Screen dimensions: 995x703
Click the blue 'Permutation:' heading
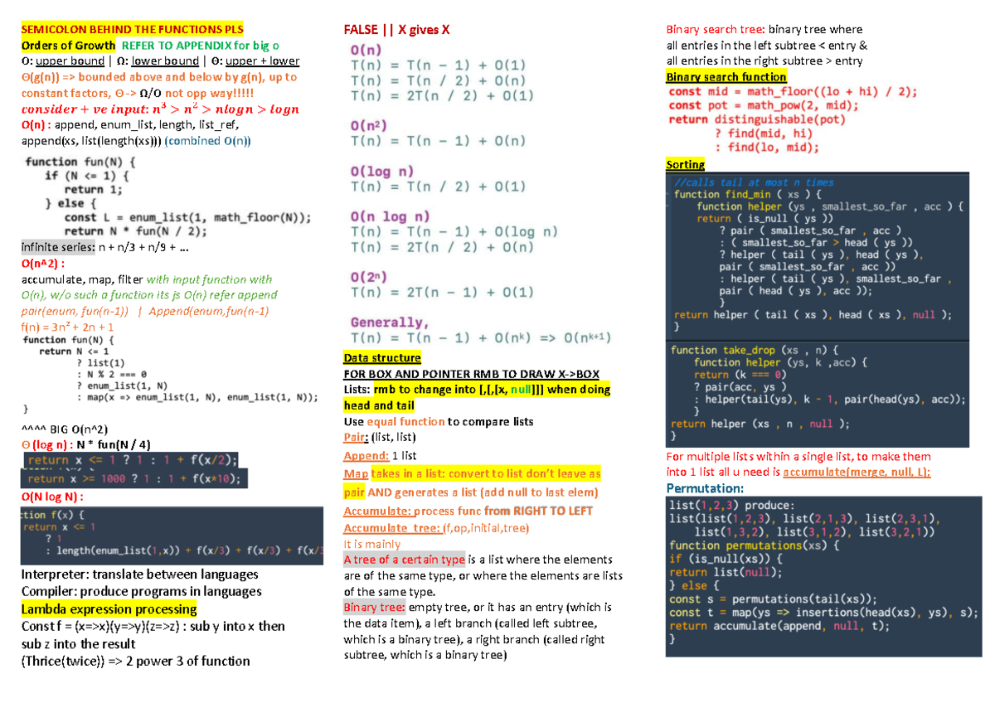point(705,487)
